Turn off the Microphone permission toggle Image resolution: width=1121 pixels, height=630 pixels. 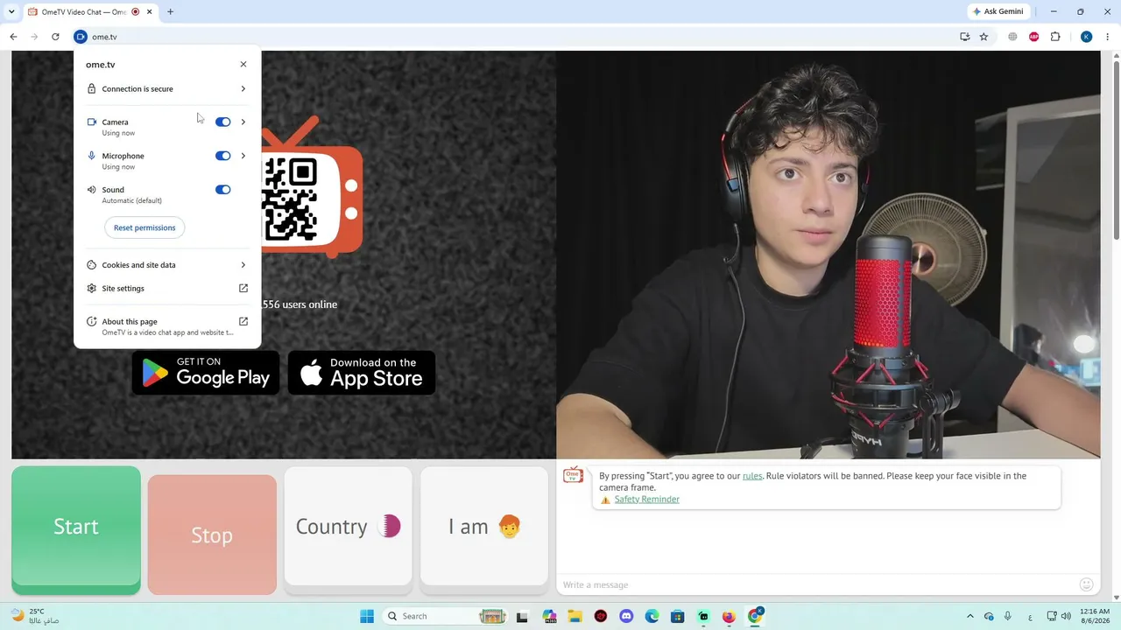point(222,156)
